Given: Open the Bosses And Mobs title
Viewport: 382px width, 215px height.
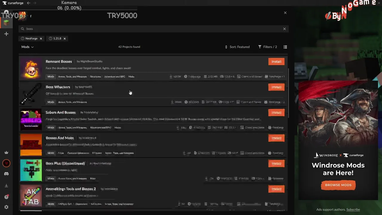Looking at the screenshot, I should 60,138.
